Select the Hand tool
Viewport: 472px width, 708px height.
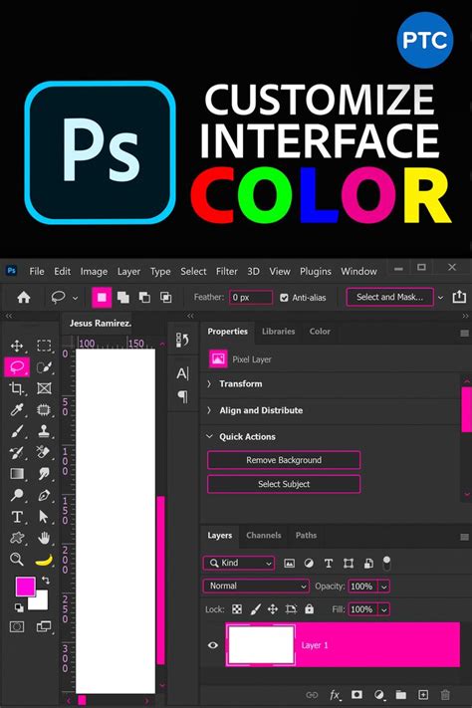click(44, 538)
